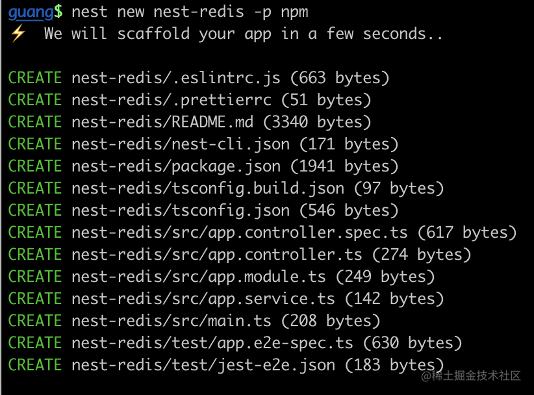
Task: Select the .eslintrc.js file path
Action: (x=176, y=78)
